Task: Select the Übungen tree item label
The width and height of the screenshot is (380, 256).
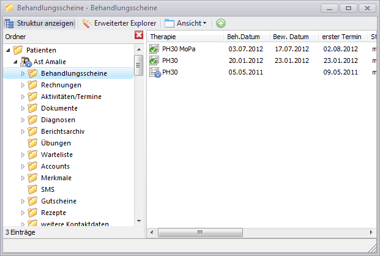Action: click(x=56, y=143)
